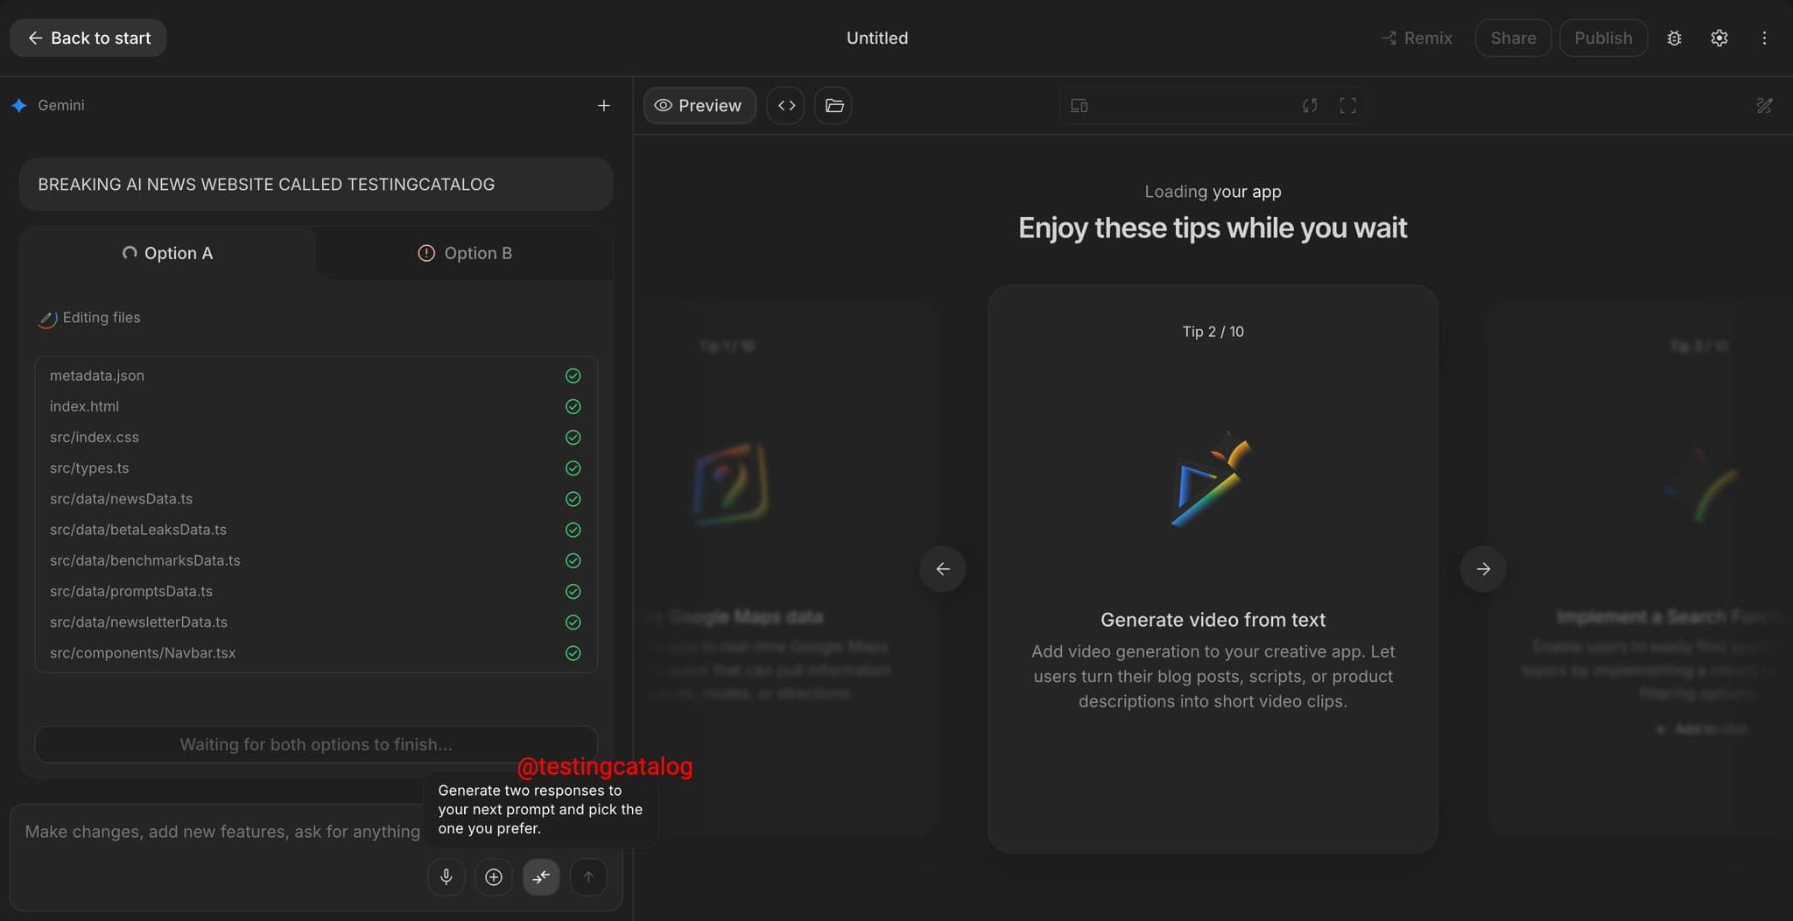The image size is (1793, 921).
Task: Click the Untitled project title
Action: [877, 38]
